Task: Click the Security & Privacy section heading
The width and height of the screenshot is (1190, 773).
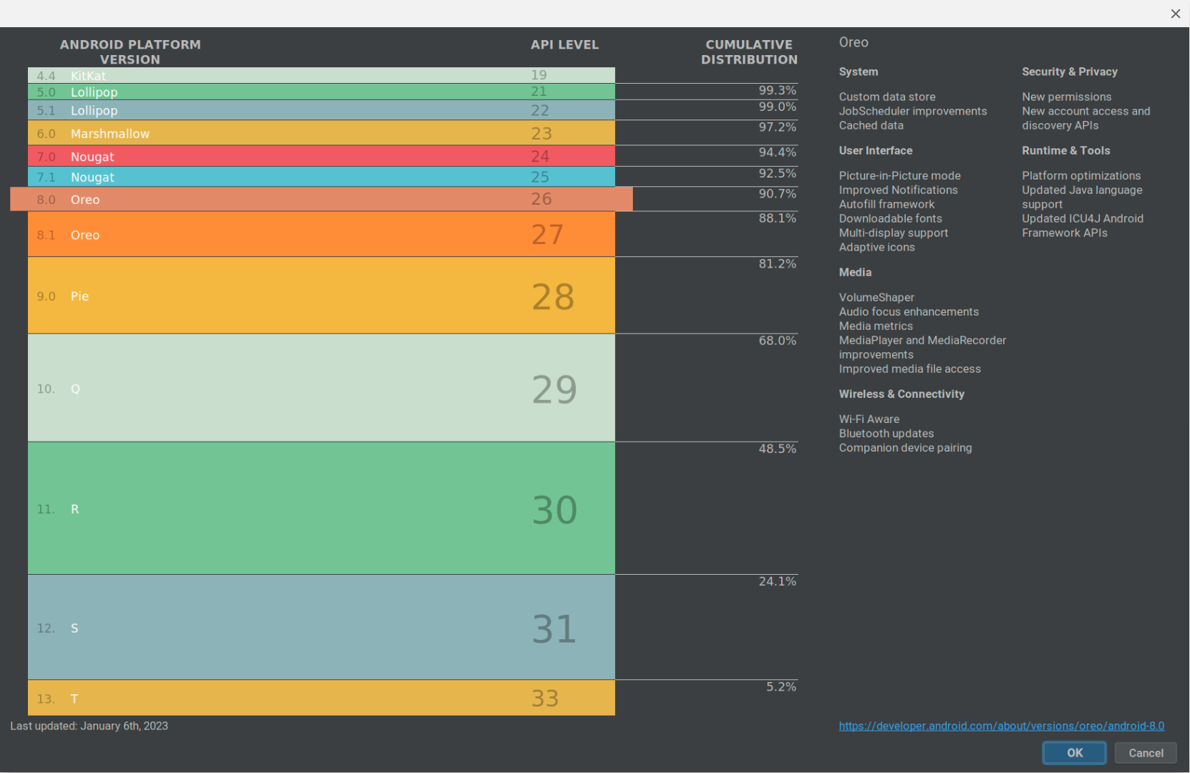Action: pyautogui.click(x=1069, y=72)
